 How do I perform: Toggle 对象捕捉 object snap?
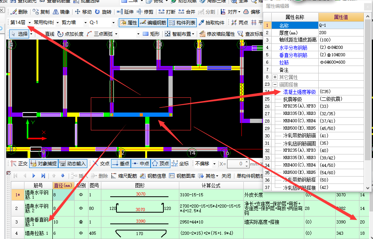pos(44,164)
